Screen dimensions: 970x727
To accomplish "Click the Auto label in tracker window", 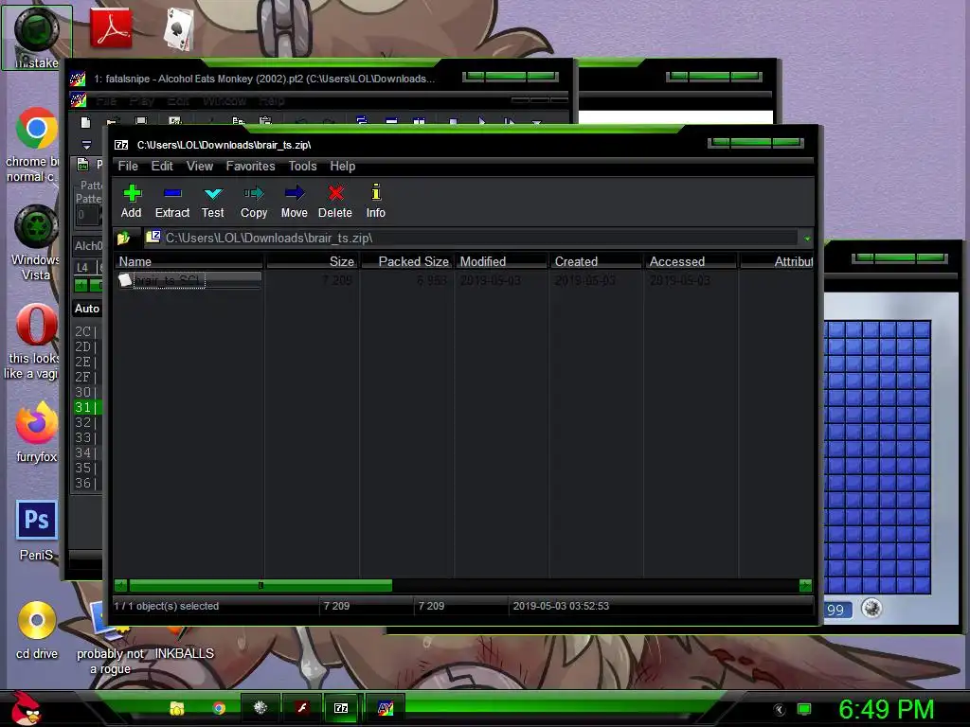I will [87, 309].
